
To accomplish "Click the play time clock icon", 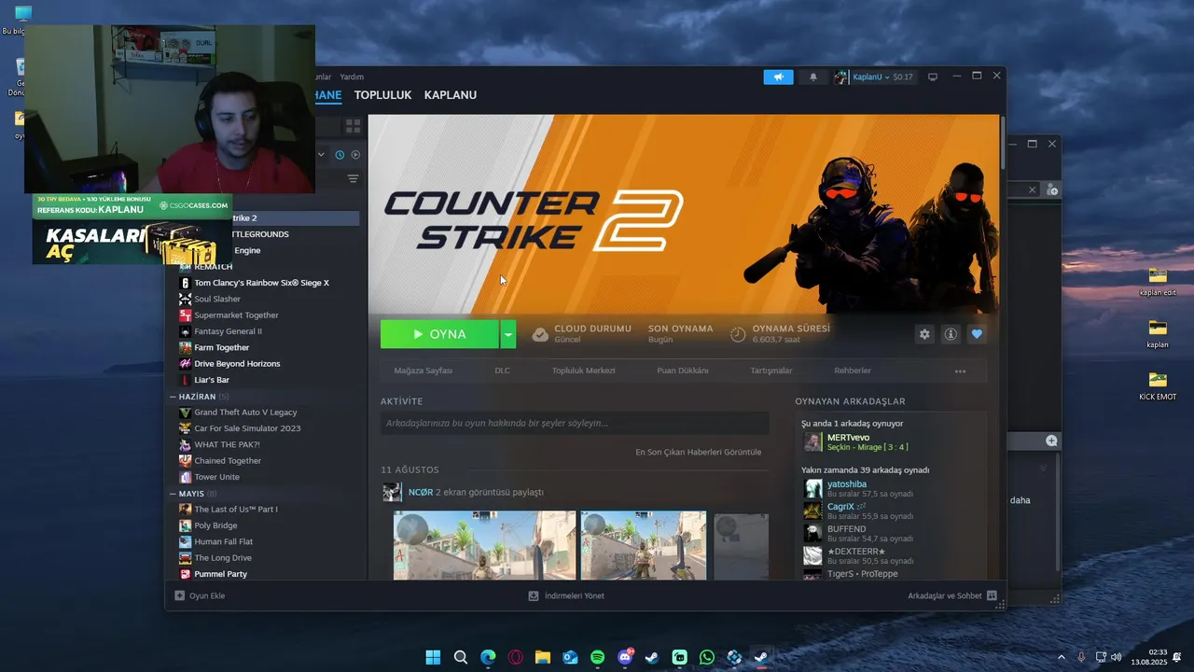I will click(x=738, y=334).
